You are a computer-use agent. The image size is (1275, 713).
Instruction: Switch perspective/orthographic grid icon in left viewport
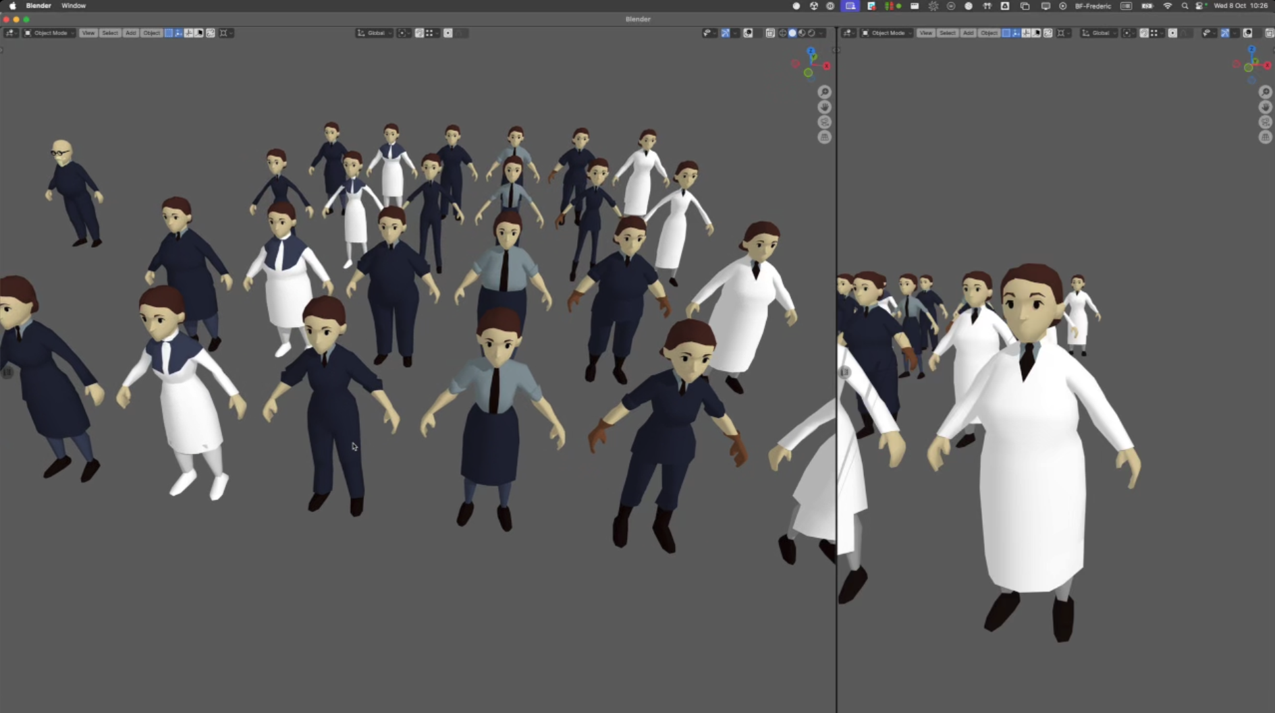point(824,138)
